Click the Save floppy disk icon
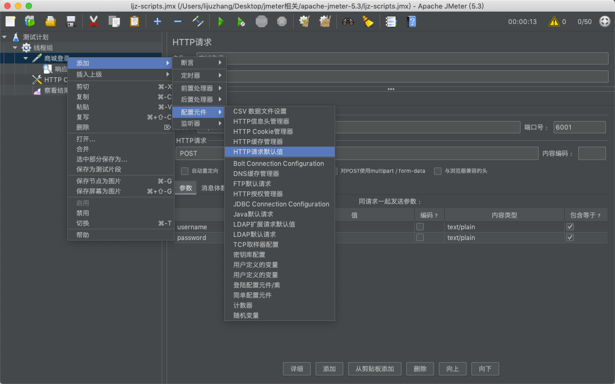 [x=71, y=21]
